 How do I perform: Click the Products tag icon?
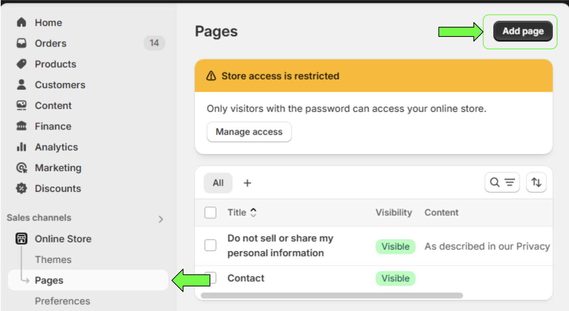[21, 64]
